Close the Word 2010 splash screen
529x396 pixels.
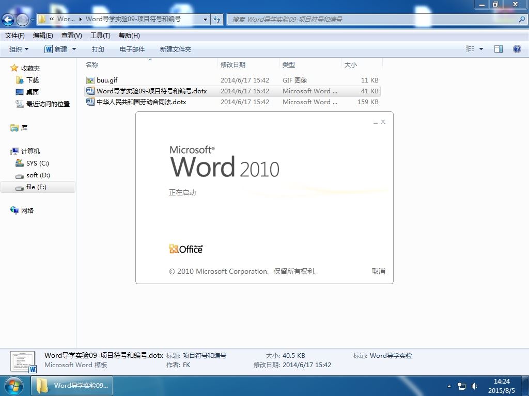point(383,122)
